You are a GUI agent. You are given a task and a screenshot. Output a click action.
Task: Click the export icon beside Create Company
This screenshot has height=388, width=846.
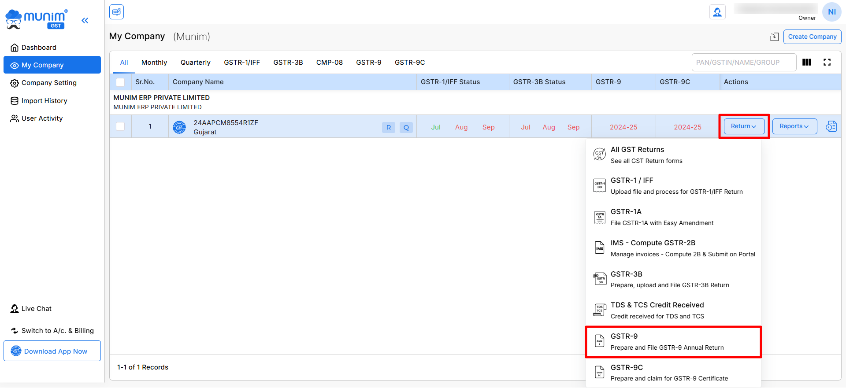(x=774, y=37)
